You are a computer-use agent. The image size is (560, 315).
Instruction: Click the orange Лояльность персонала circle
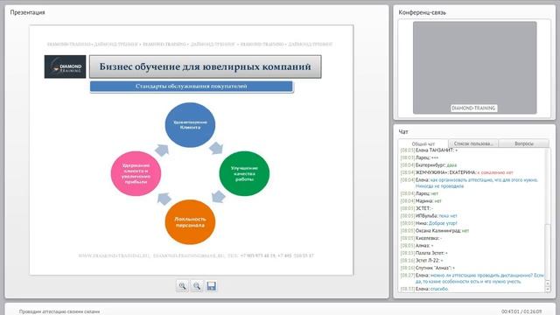(x=190, y=222)
